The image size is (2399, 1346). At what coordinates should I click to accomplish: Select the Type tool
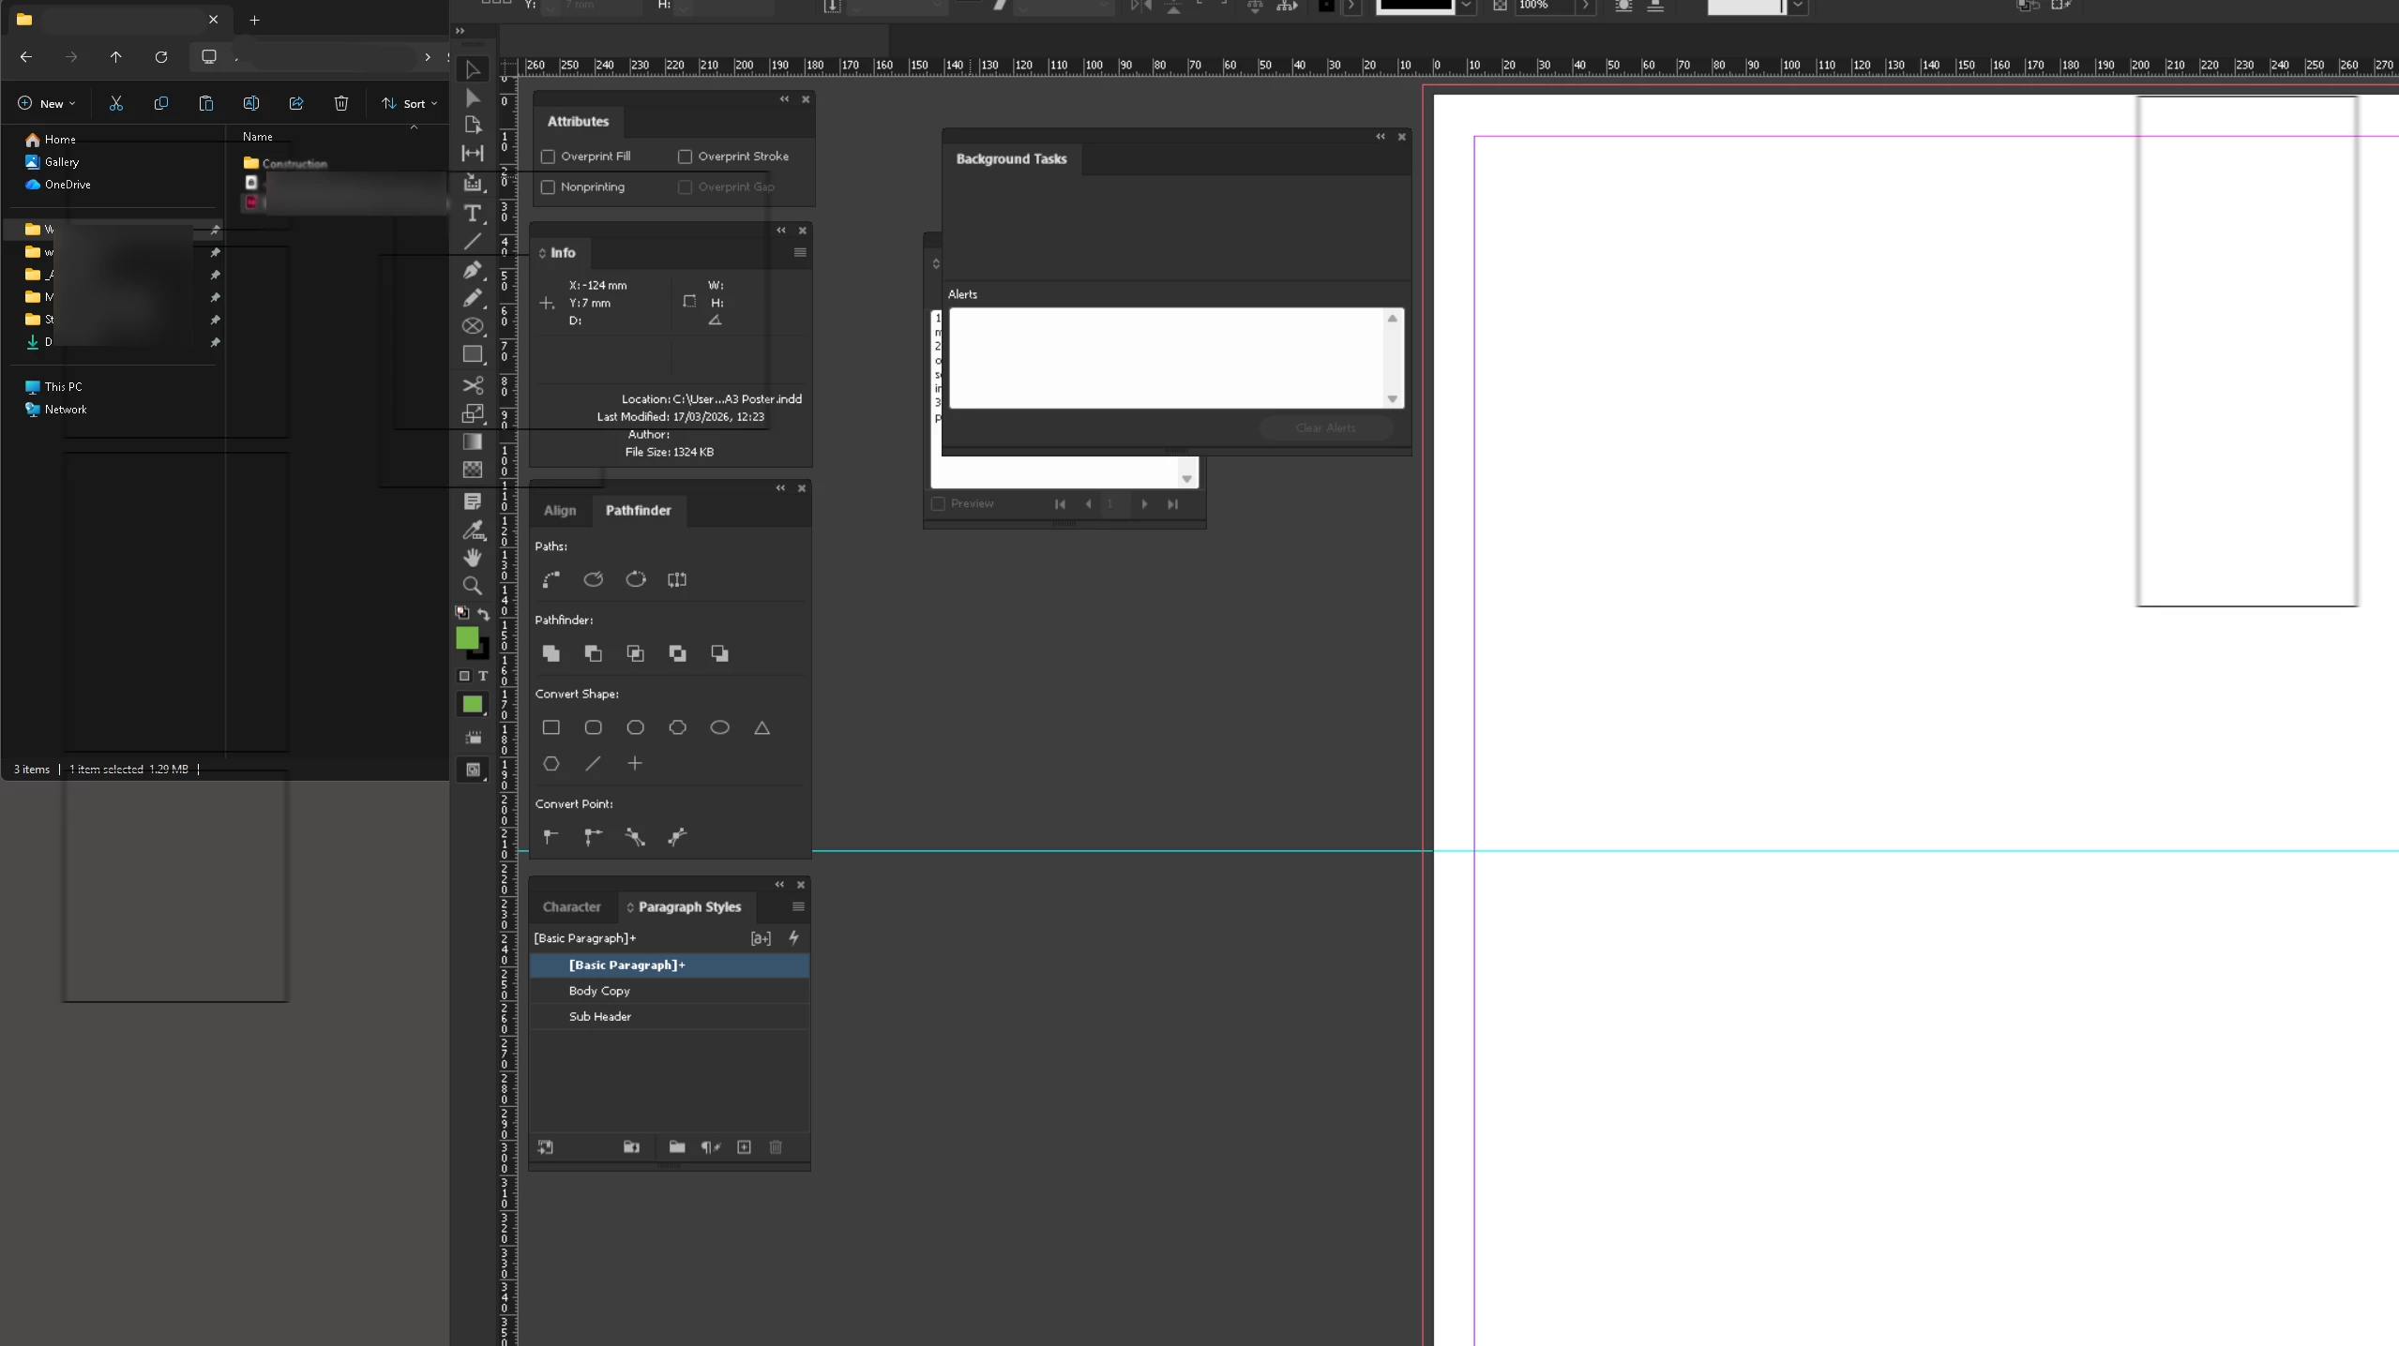click(473, 214)
